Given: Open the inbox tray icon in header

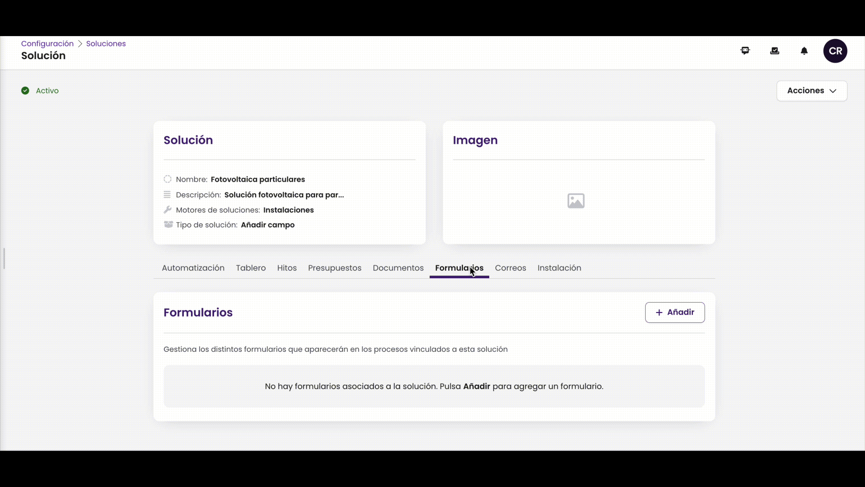Looking at the screenshot, I should click(775, 51).
